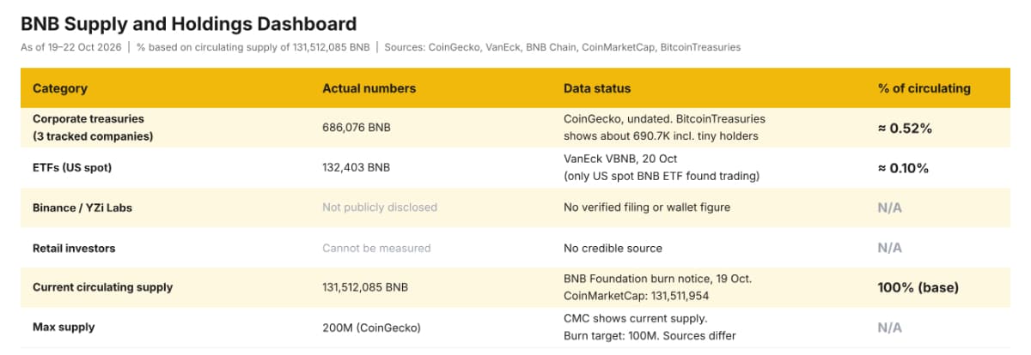Select the Corporate treasuries row label

(x=88, y=118)
